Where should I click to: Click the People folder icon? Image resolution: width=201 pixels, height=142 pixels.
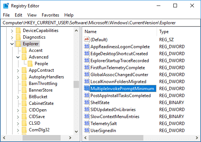(x=30, y=64)
